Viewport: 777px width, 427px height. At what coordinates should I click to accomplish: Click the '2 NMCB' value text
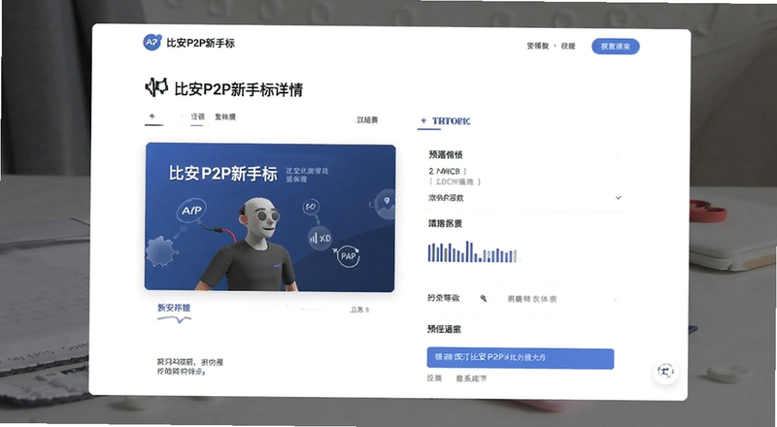point(447,171)
